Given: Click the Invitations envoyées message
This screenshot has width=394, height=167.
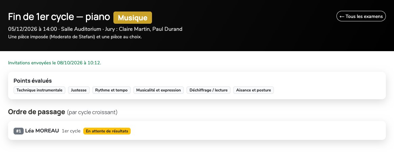Looking at the screenshot, I should pos(54,63).
